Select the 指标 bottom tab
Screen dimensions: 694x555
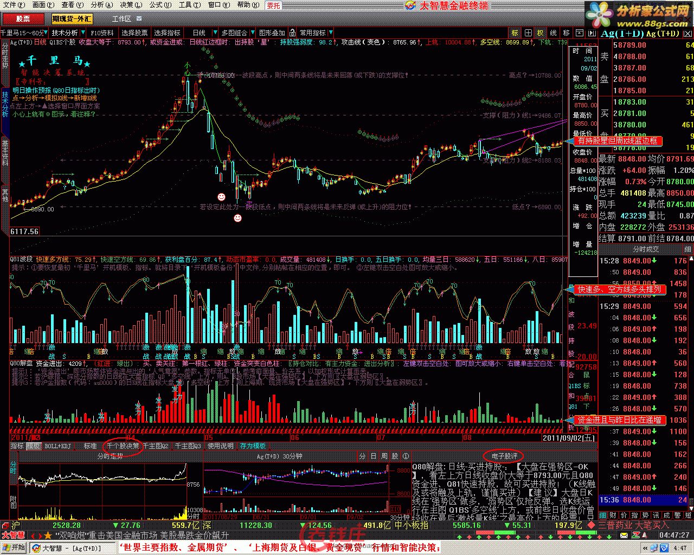pos(17,446)
